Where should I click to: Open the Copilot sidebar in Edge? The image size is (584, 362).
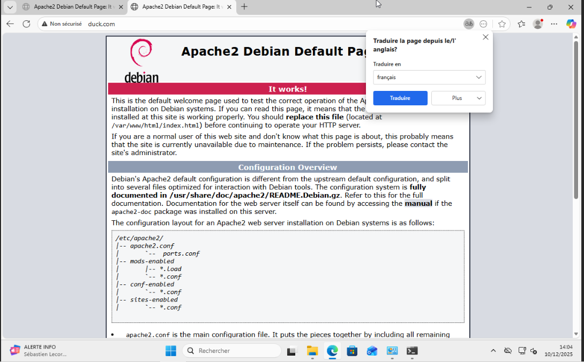click(571, 24)
